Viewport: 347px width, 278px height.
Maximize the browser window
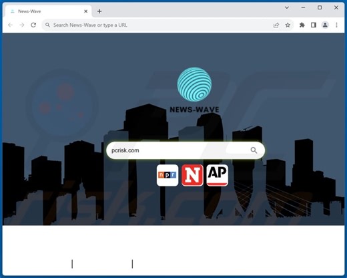point(320,7)
